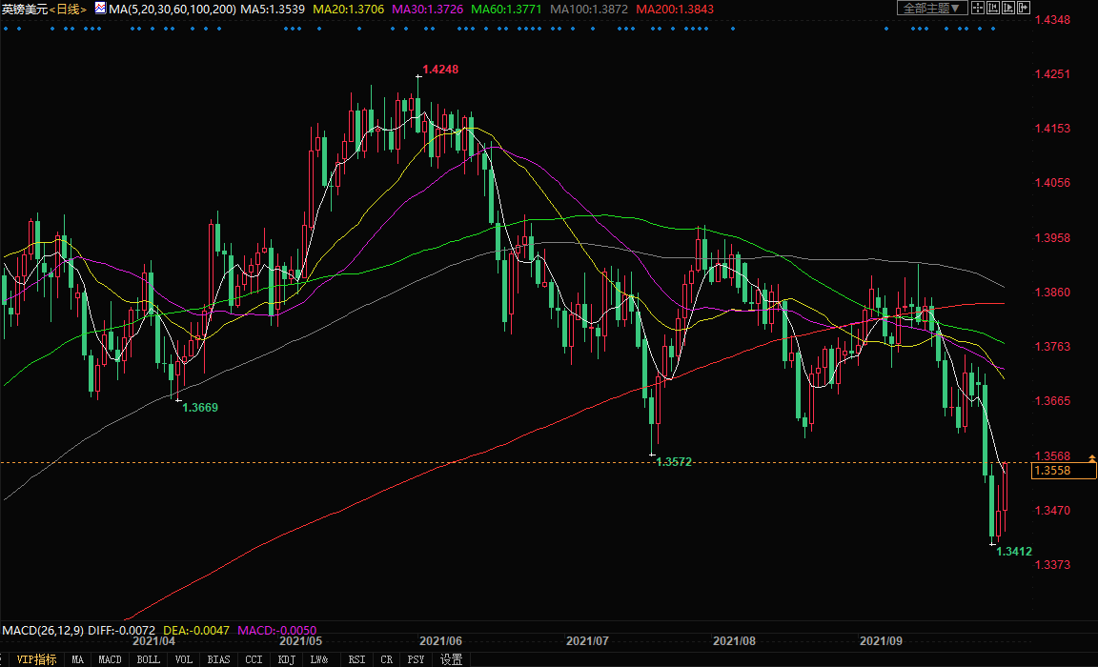
Task: Select the RSI indicator tab
Action: (356, 659)
